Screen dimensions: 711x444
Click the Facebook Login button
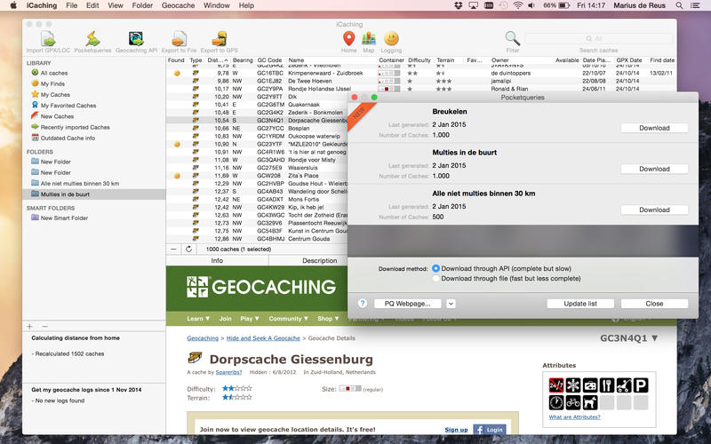click(x=490, y=430)
